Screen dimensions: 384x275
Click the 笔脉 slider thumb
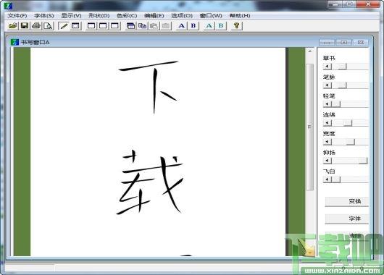pos(343,85)
